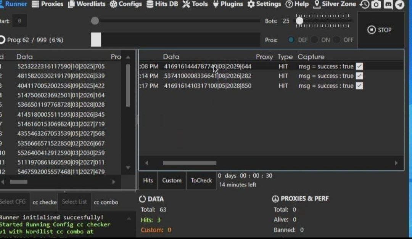This screenshot has height=239, width=412.
Task: Click the 'cc checke' config name
Action: [x=44, y=202]
